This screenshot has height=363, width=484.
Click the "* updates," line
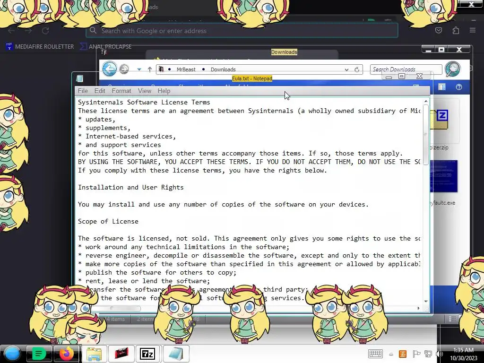click(96, 119)
